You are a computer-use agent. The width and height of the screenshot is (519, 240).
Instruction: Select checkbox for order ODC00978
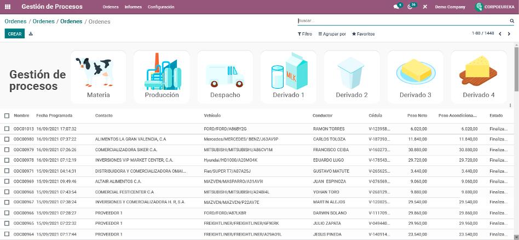(7, 160)
